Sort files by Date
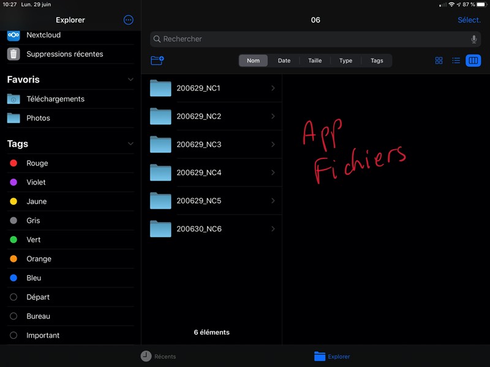The image size is (490, 367). pos(284,61)
